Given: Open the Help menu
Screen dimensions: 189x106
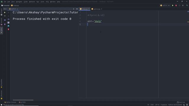Looking at the screenshot, I should [x=58, y=2].
